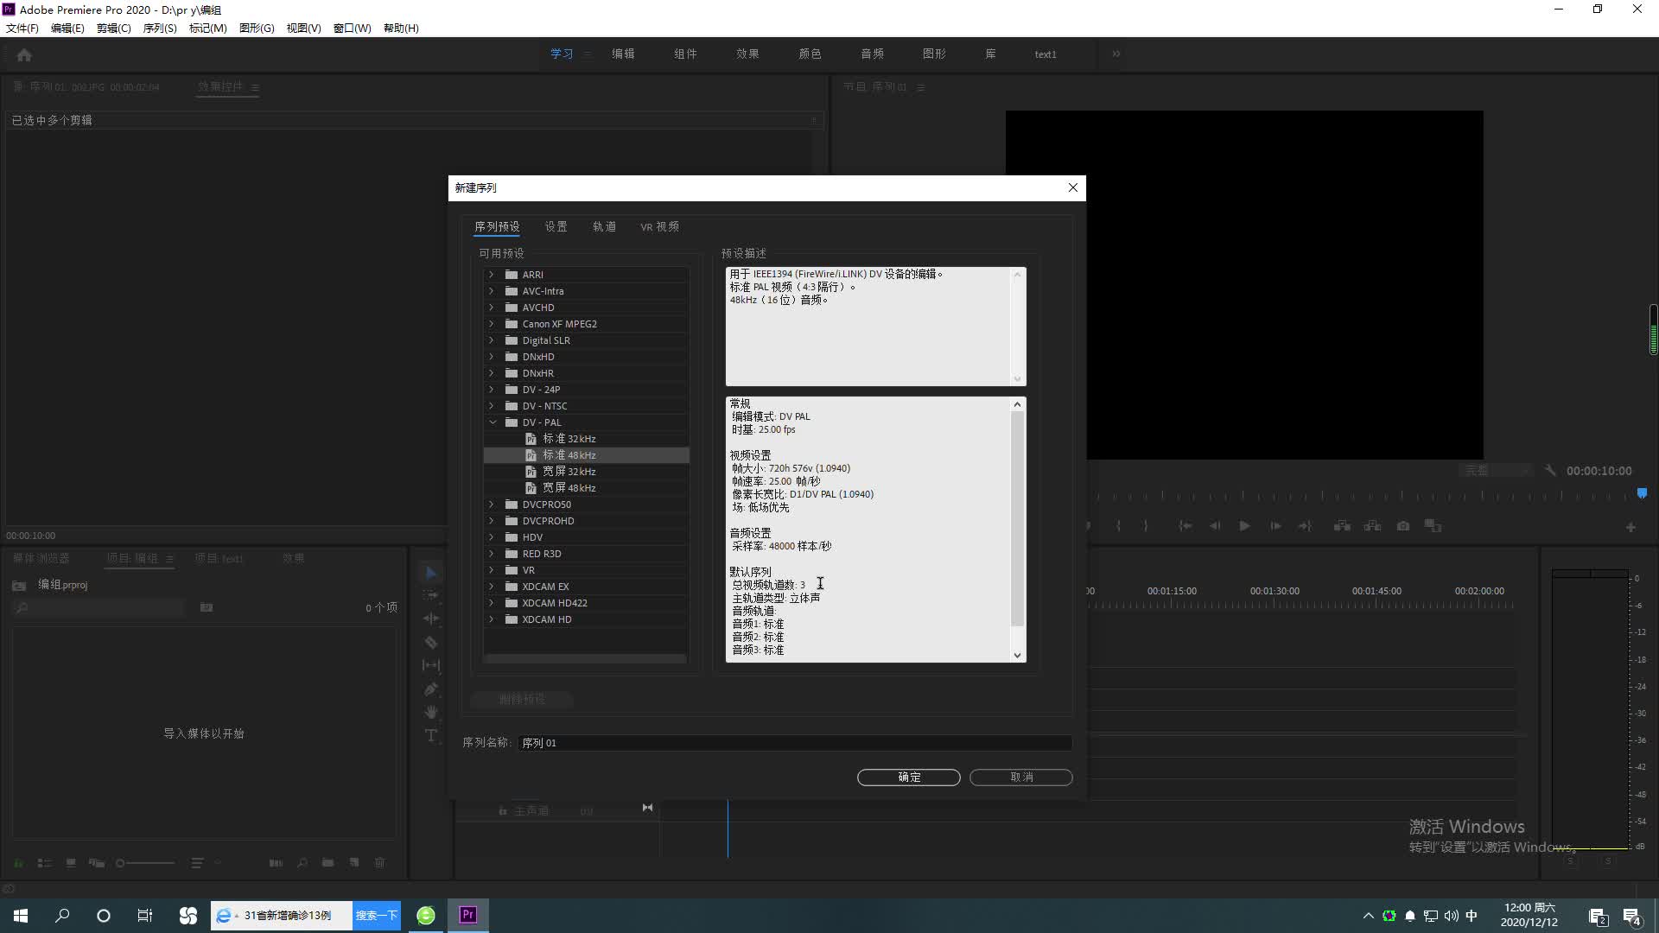
Task: Switch to the 轨道 tab
Action: (x=604, y=226)
